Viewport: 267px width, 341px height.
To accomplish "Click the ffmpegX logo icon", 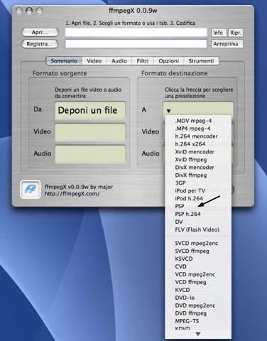I will coord(31,190).
